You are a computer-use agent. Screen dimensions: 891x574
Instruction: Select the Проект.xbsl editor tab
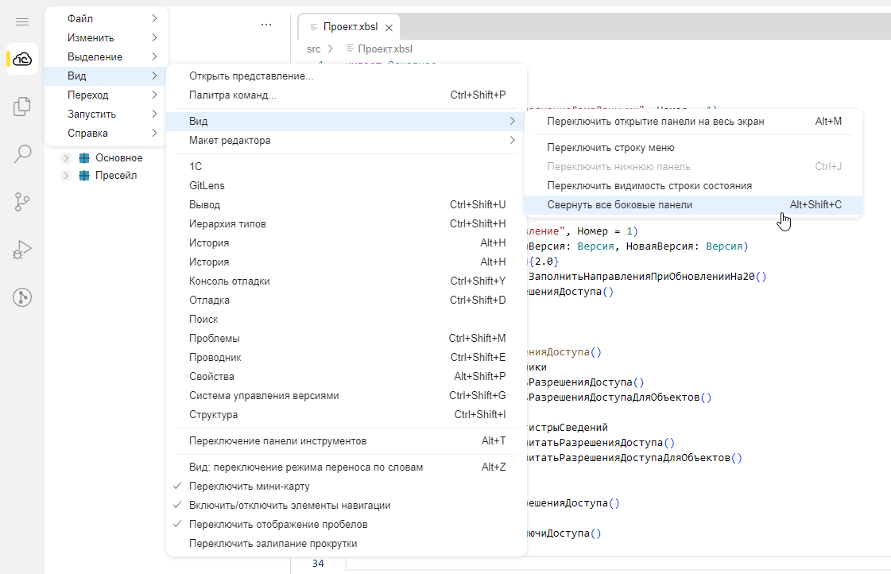[350, 27]
